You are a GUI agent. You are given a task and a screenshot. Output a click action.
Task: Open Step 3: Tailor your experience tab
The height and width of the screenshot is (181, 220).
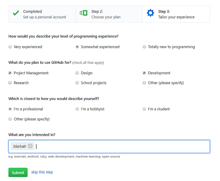tap(176, 14)
